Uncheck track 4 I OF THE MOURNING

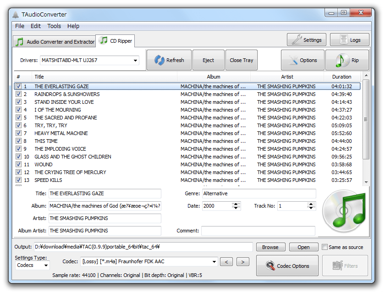(x=18, y=110)
